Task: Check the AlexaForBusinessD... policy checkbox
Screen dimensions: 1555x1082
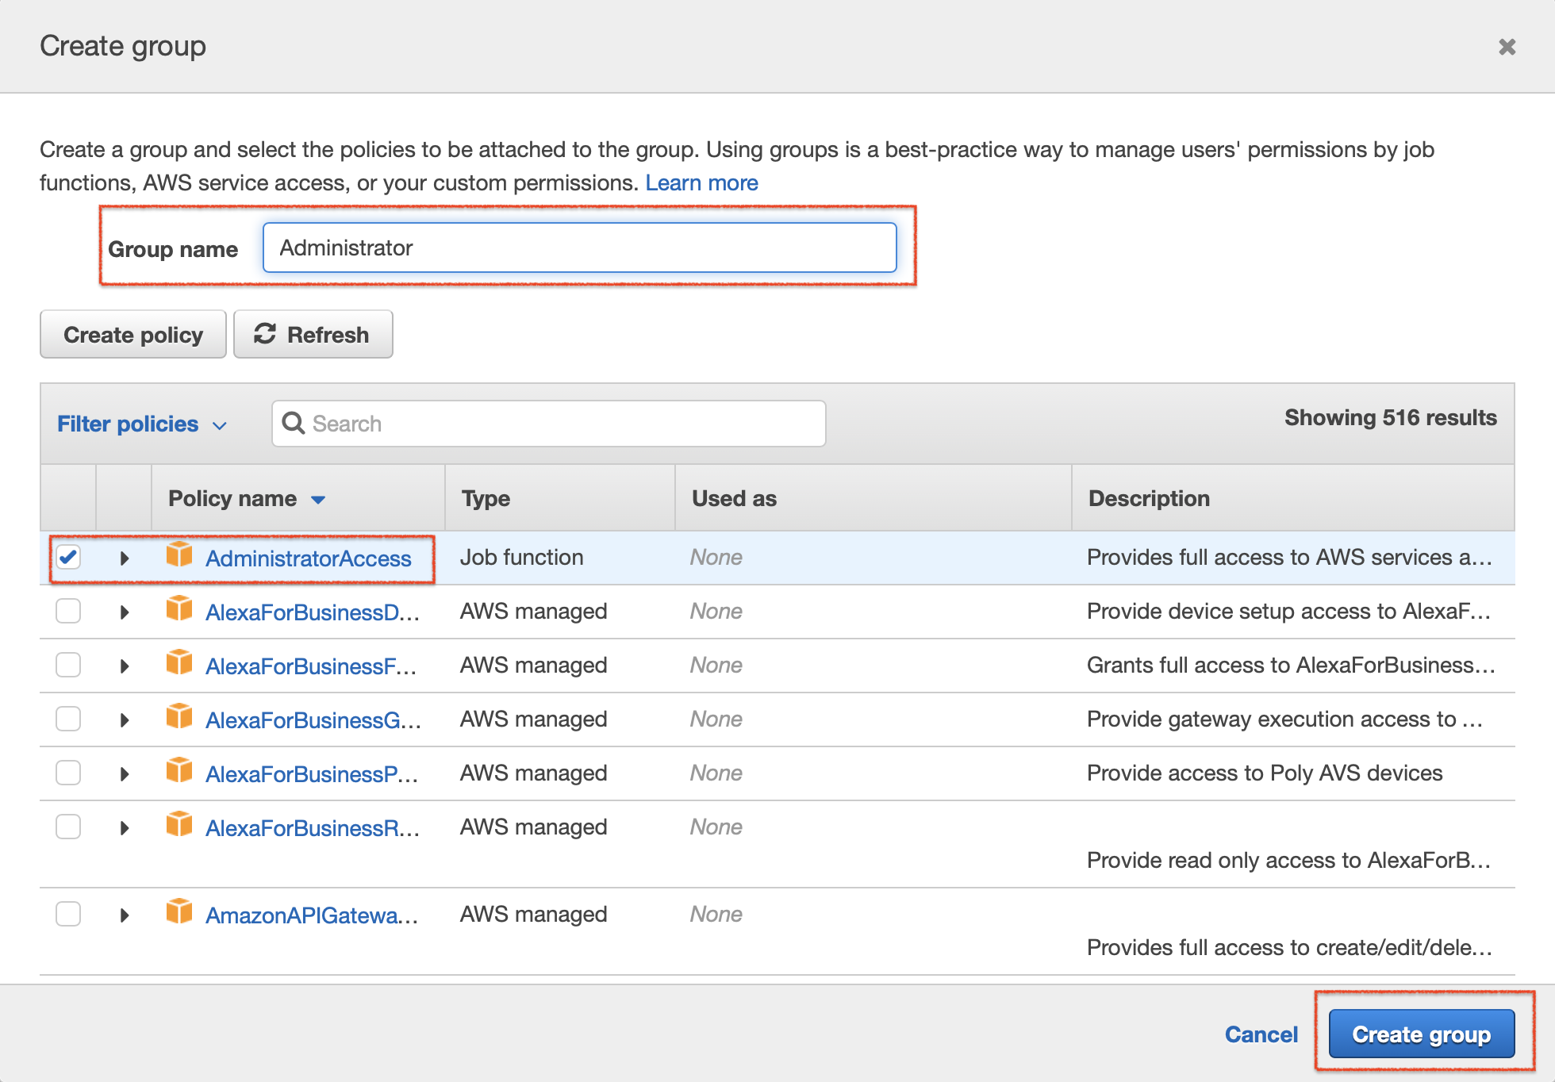Action: [x=68, y=611]
